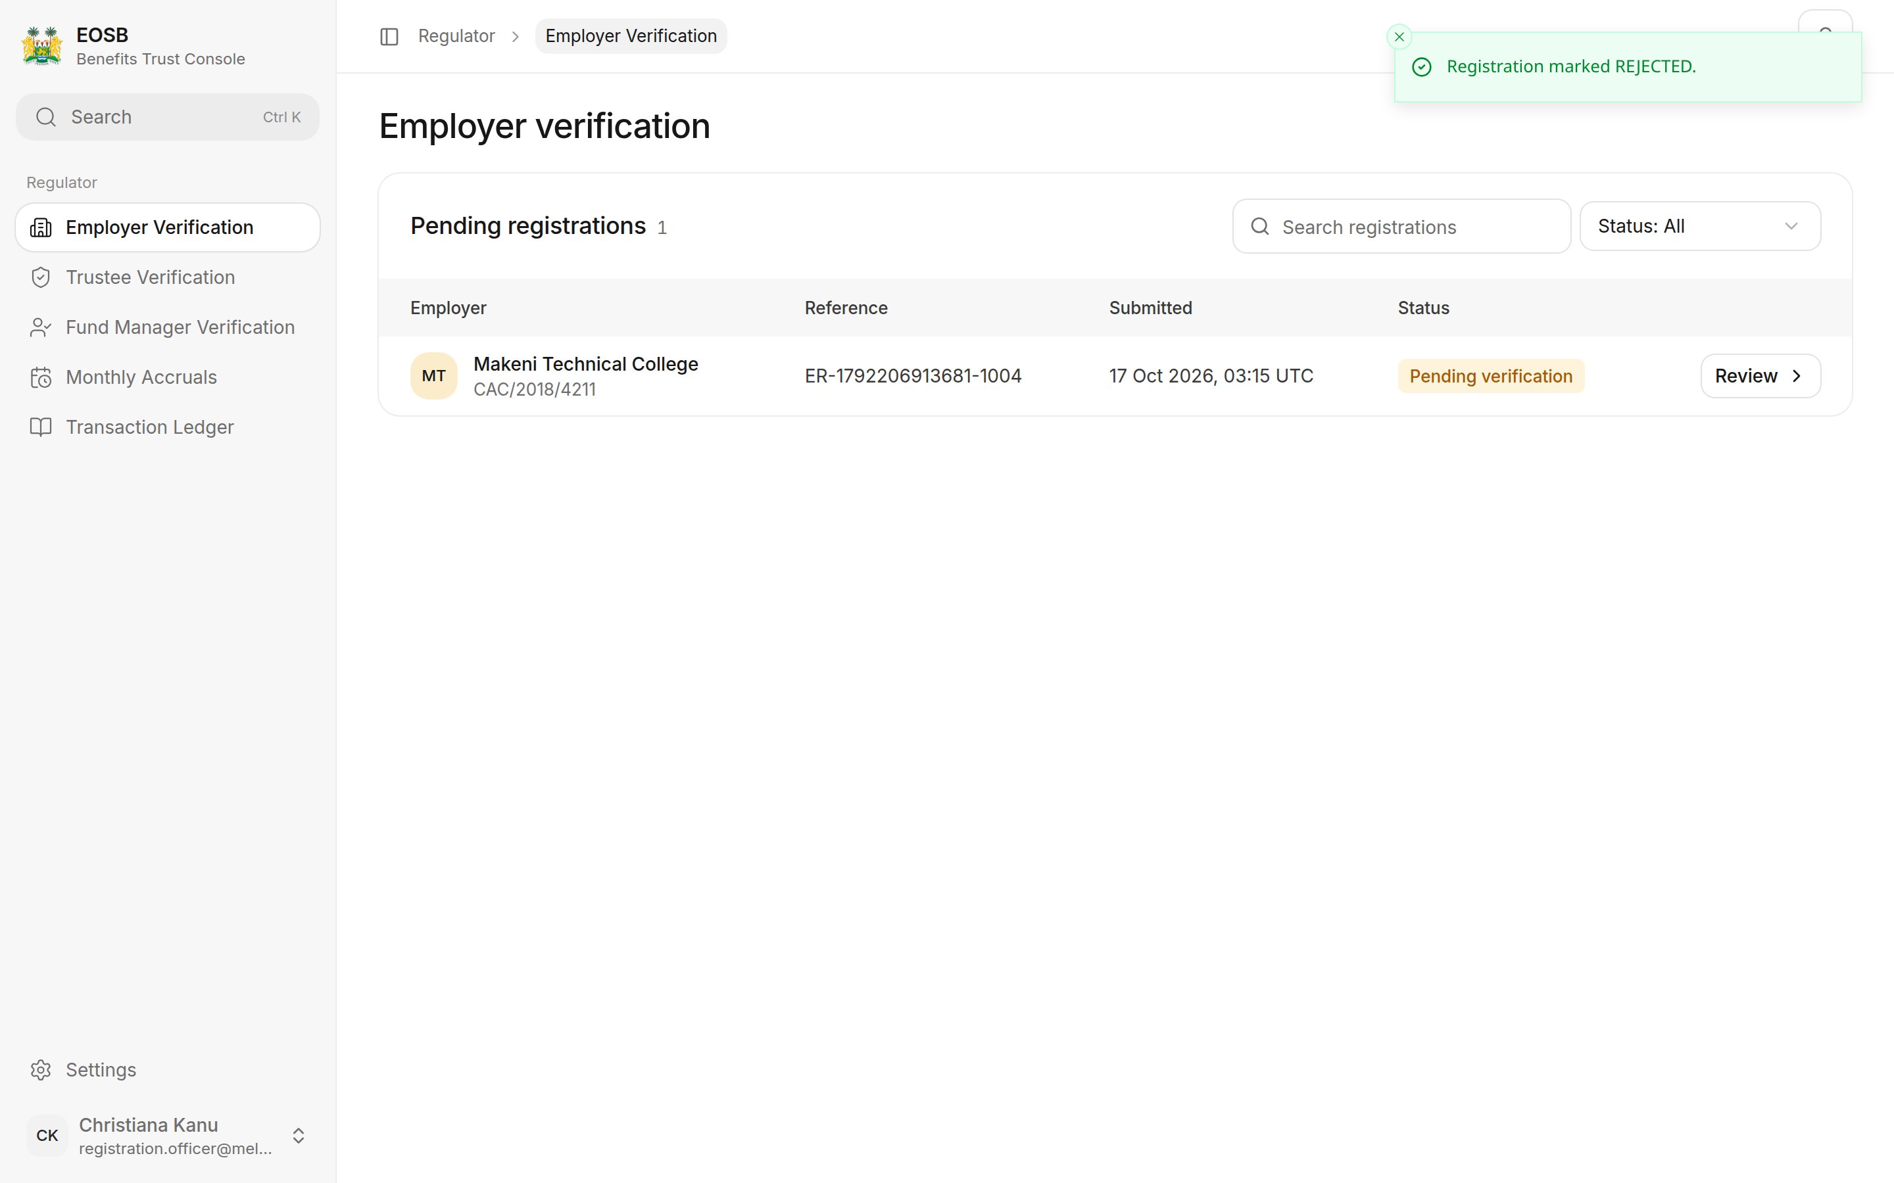Viewport: 1894px width, 1183px height.
Task: Review Makeni Technical College registration
Action: pos(1760,377)
